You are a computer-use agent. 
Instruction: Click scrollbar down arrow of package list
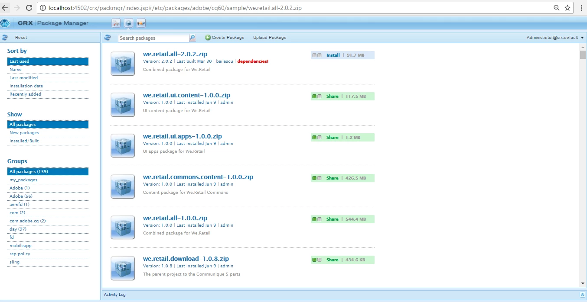(583, 283)
